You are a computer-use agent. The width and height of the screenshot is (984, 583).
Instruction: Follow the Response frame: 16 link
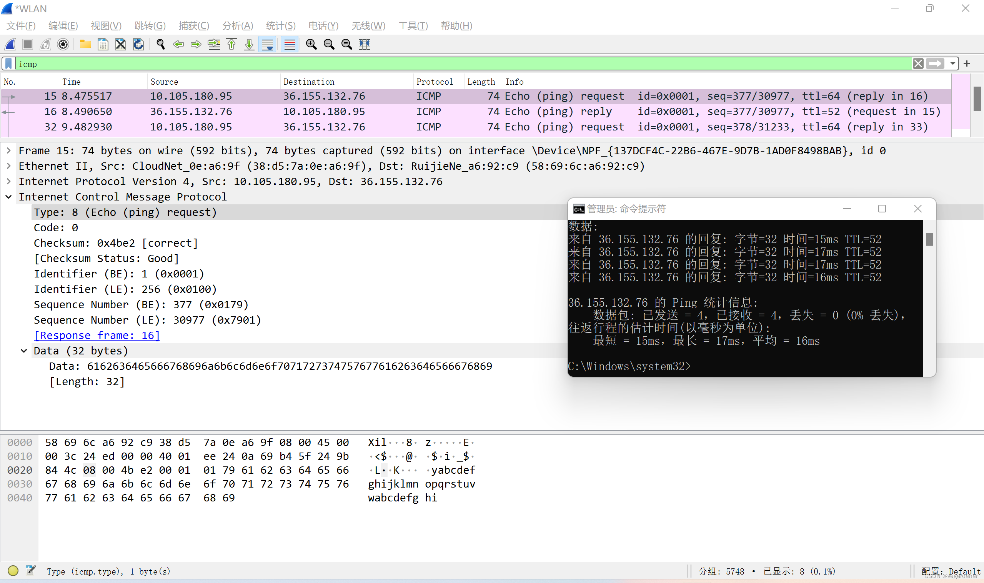pyautogui.click(x=97, y=335)
